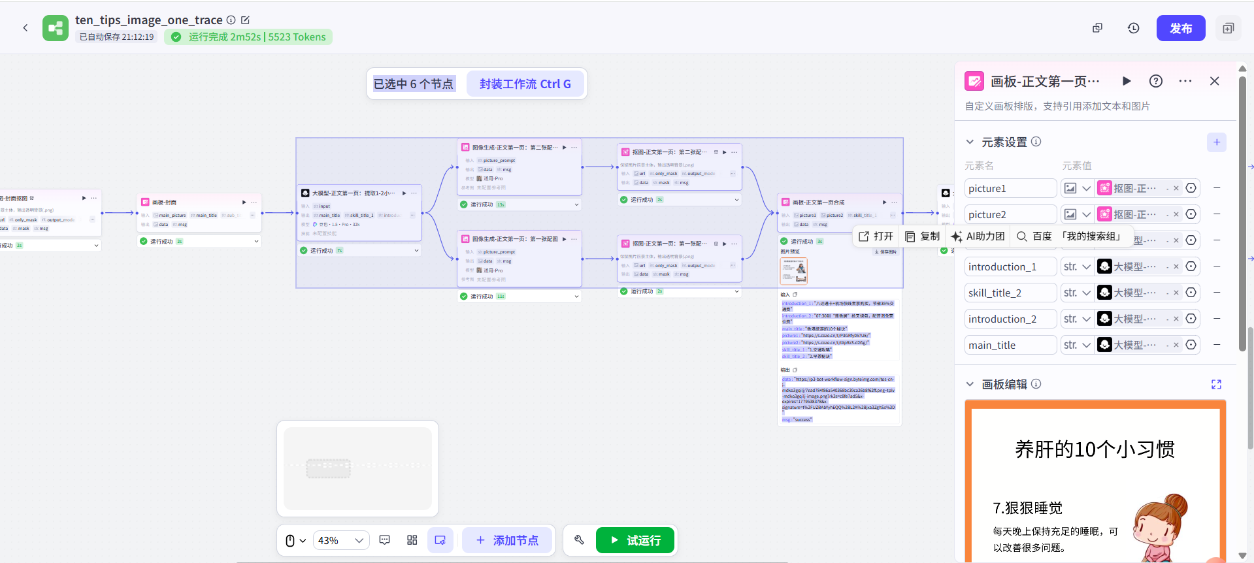Run the 画板-封面 node
The image size is (1254, 563).
coord(244,202)
